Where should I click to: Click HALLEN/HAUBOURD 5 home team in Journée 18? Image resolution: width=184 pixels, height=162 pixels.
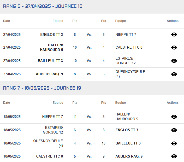pos(52,48)
